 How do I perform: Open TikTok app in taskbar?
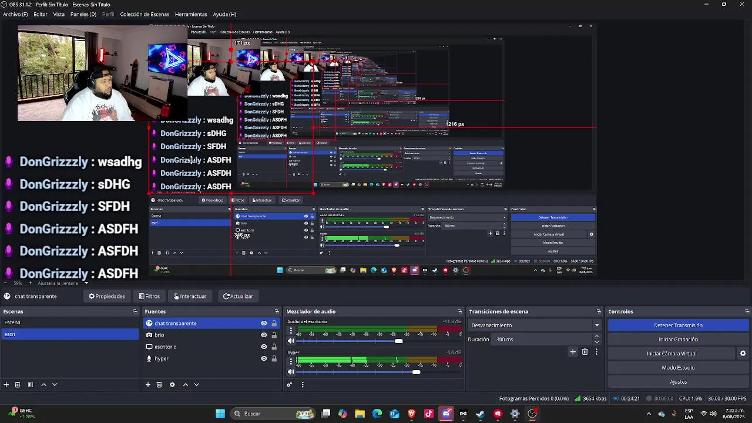point(429,414)
